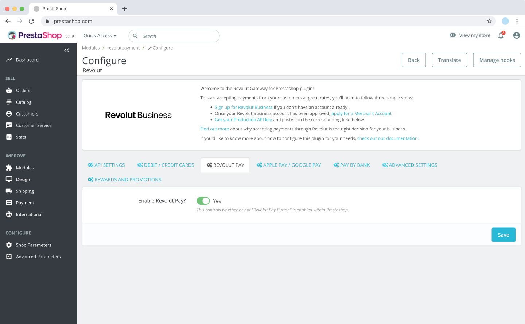Open a new browser tab
525x324 pixels.
(125, 9)
